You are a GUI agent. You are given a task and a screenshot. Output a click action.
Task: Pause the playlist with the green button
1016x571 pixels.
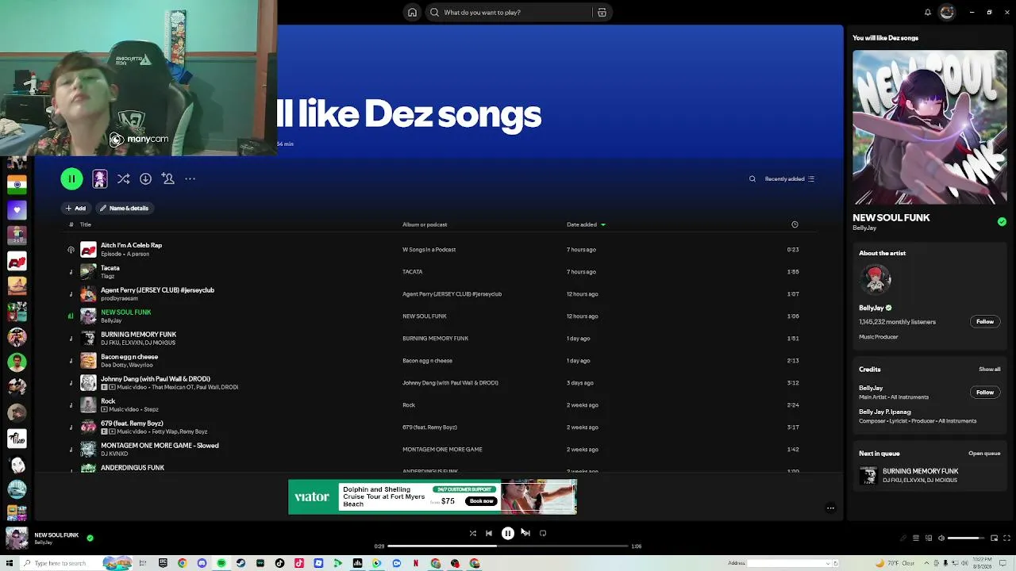(71, 179)
